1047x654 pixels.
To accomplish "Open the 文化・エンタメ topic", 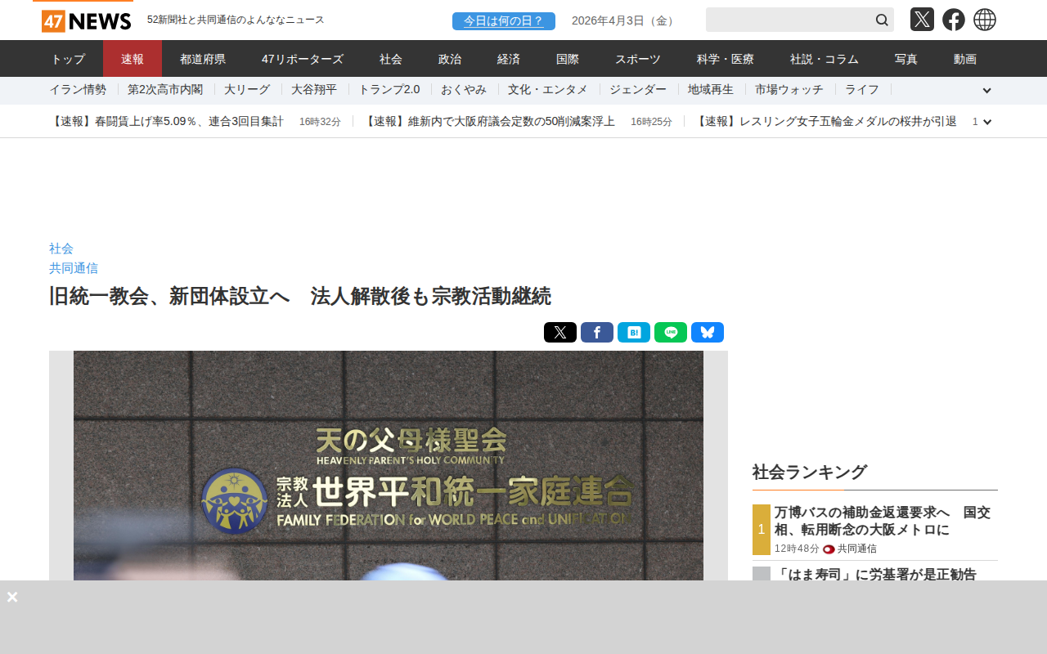I will pos(548,90).
